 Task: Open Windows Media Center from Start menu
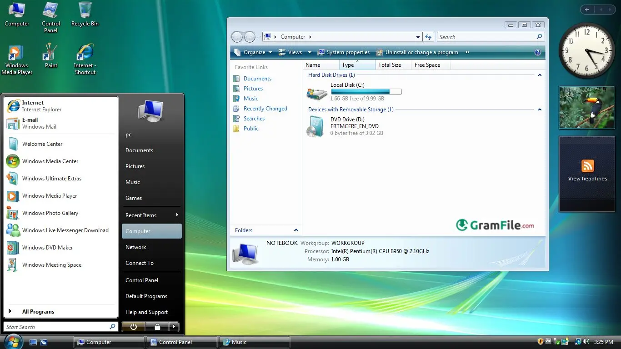tap(50, 161)
